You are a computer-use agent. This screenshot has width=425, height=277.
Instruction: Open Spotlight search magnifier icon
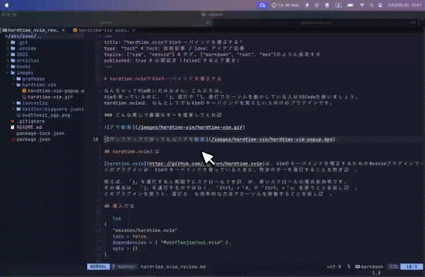click(x=372, y=5)
